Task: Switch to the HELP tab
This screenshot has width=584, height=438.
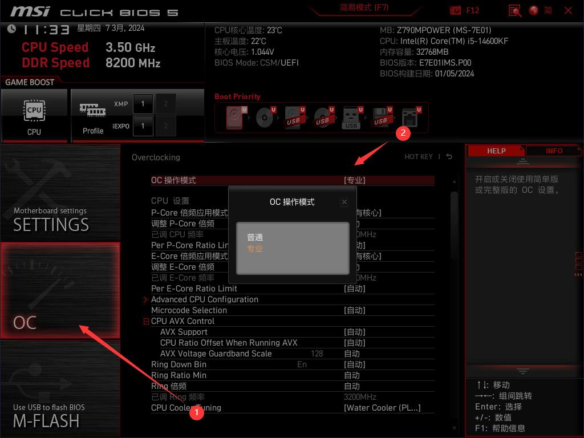Action: 496,151
